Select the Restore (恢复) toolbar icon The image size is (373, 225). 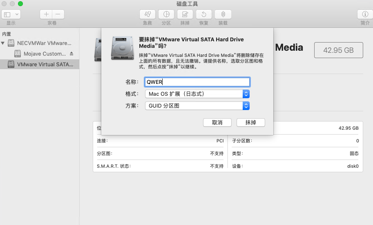(204, 14)
